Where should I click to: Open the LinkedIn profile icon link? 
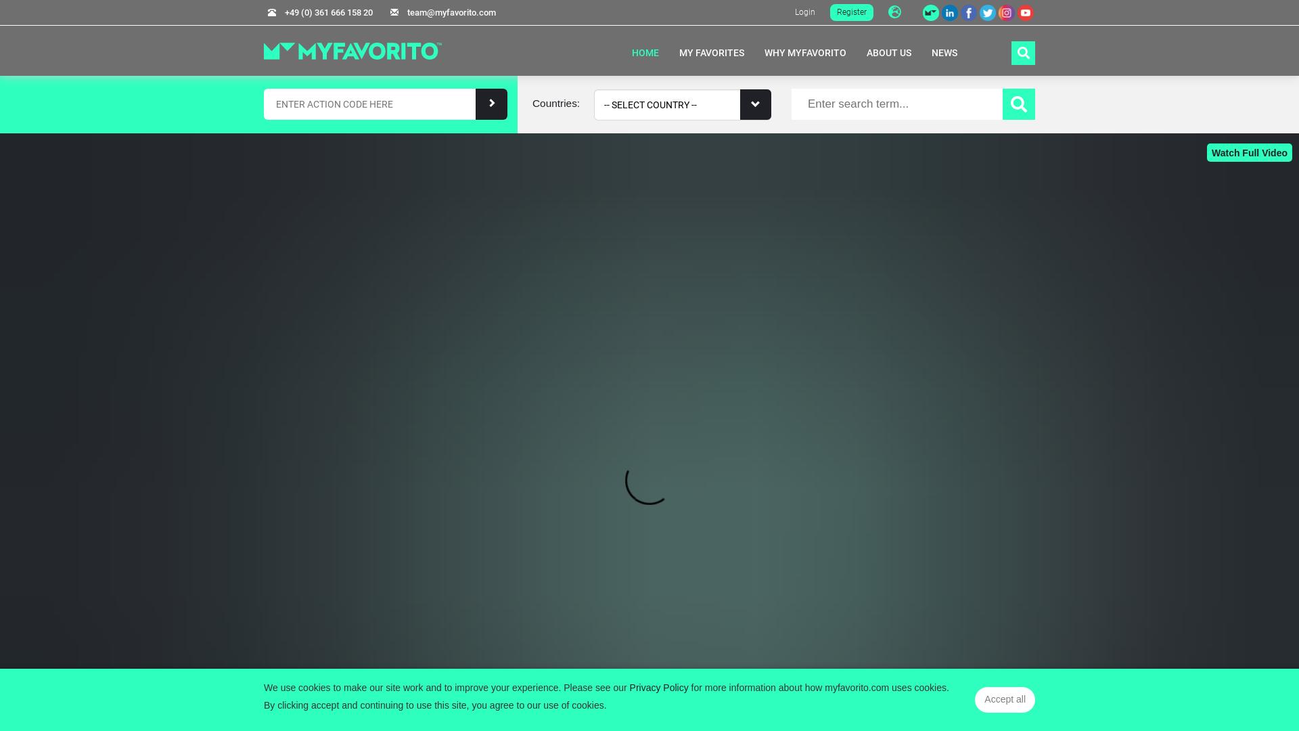(x=949, y=12)
